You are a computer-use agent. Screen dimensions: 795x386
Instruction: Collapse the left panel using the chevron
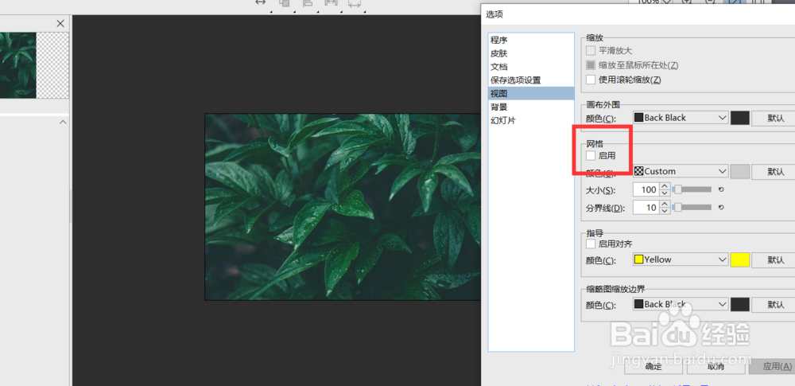coord(63,123)
